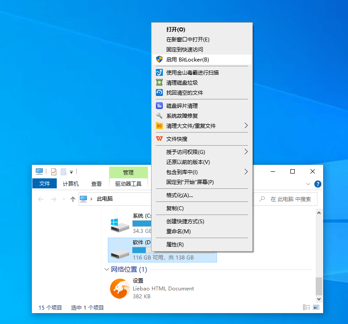Open the 文件 ribbon tab
The width and height of the screenshot is (348, 324).
pyautogui.click(x=45, y=184)
